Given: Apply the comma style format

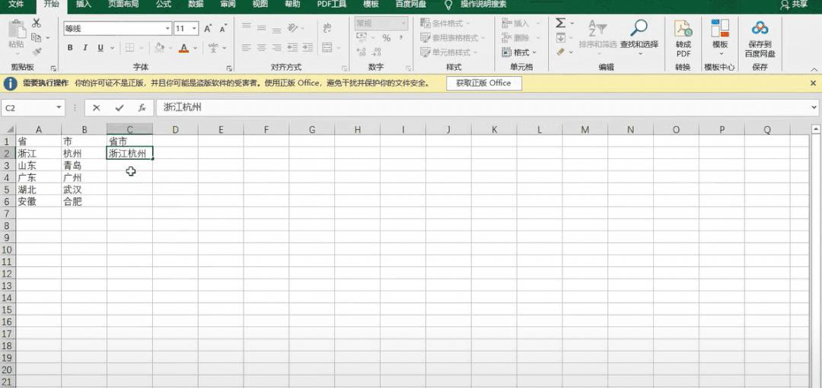Looking at the screenshot, I should tap(401, 38).
